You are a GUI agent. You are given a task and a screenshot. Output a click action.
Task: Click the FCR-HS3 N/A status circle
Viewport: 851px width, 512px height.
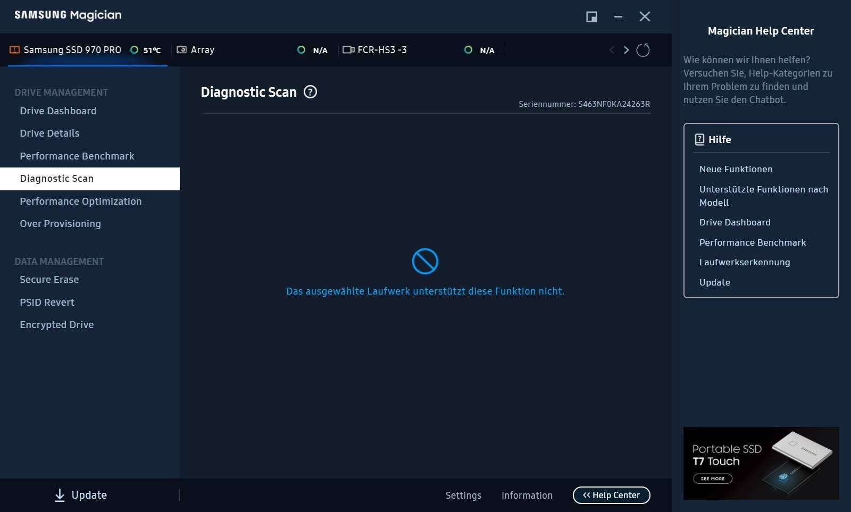[x=468, y=50]
